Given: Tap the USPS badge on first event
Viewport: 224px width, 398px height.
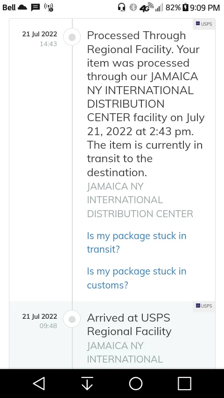Looking at the screenshot, I should [x=204, y=24].
